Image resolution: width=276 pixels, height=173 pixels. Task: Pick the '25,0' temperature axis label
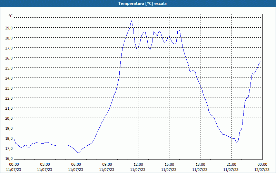pos(9,68)
